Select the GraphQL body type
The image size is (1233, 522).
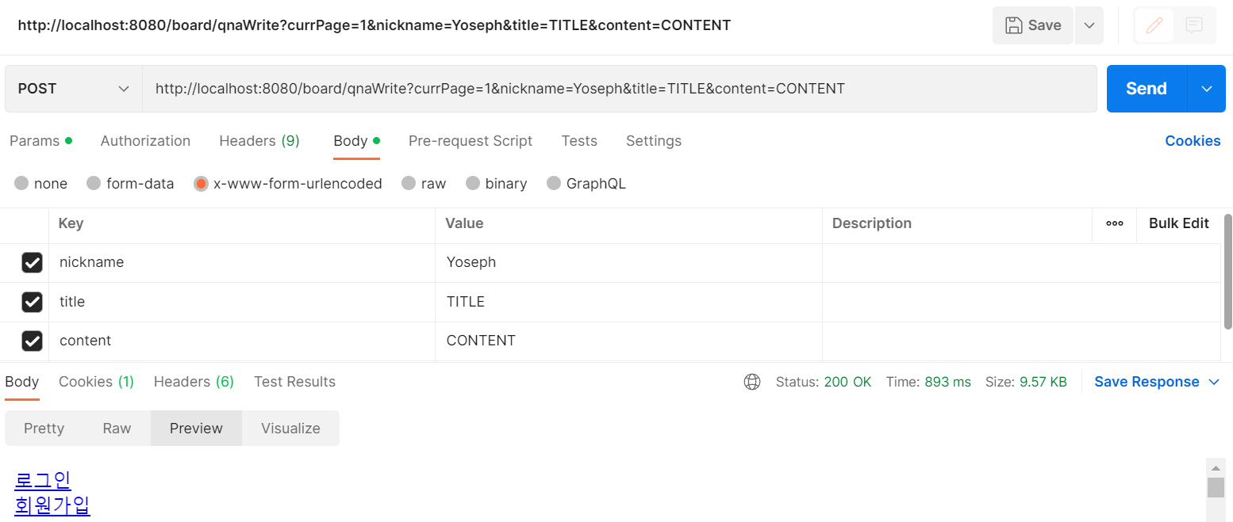click(x=554, y=183)
